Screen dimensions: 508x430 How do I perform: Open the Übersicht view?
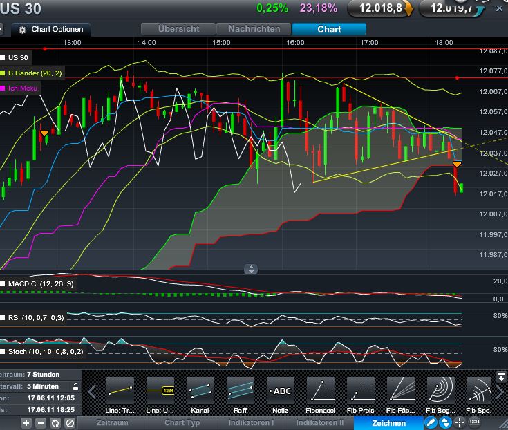178,29
